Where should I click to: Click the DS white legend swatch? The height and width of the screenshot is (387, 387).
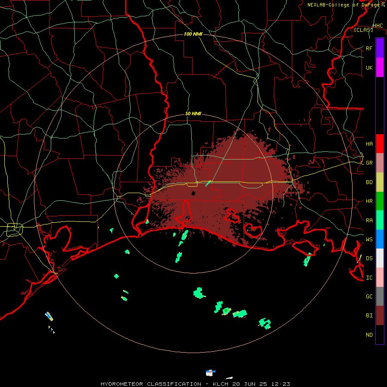[x=380, y=258]
